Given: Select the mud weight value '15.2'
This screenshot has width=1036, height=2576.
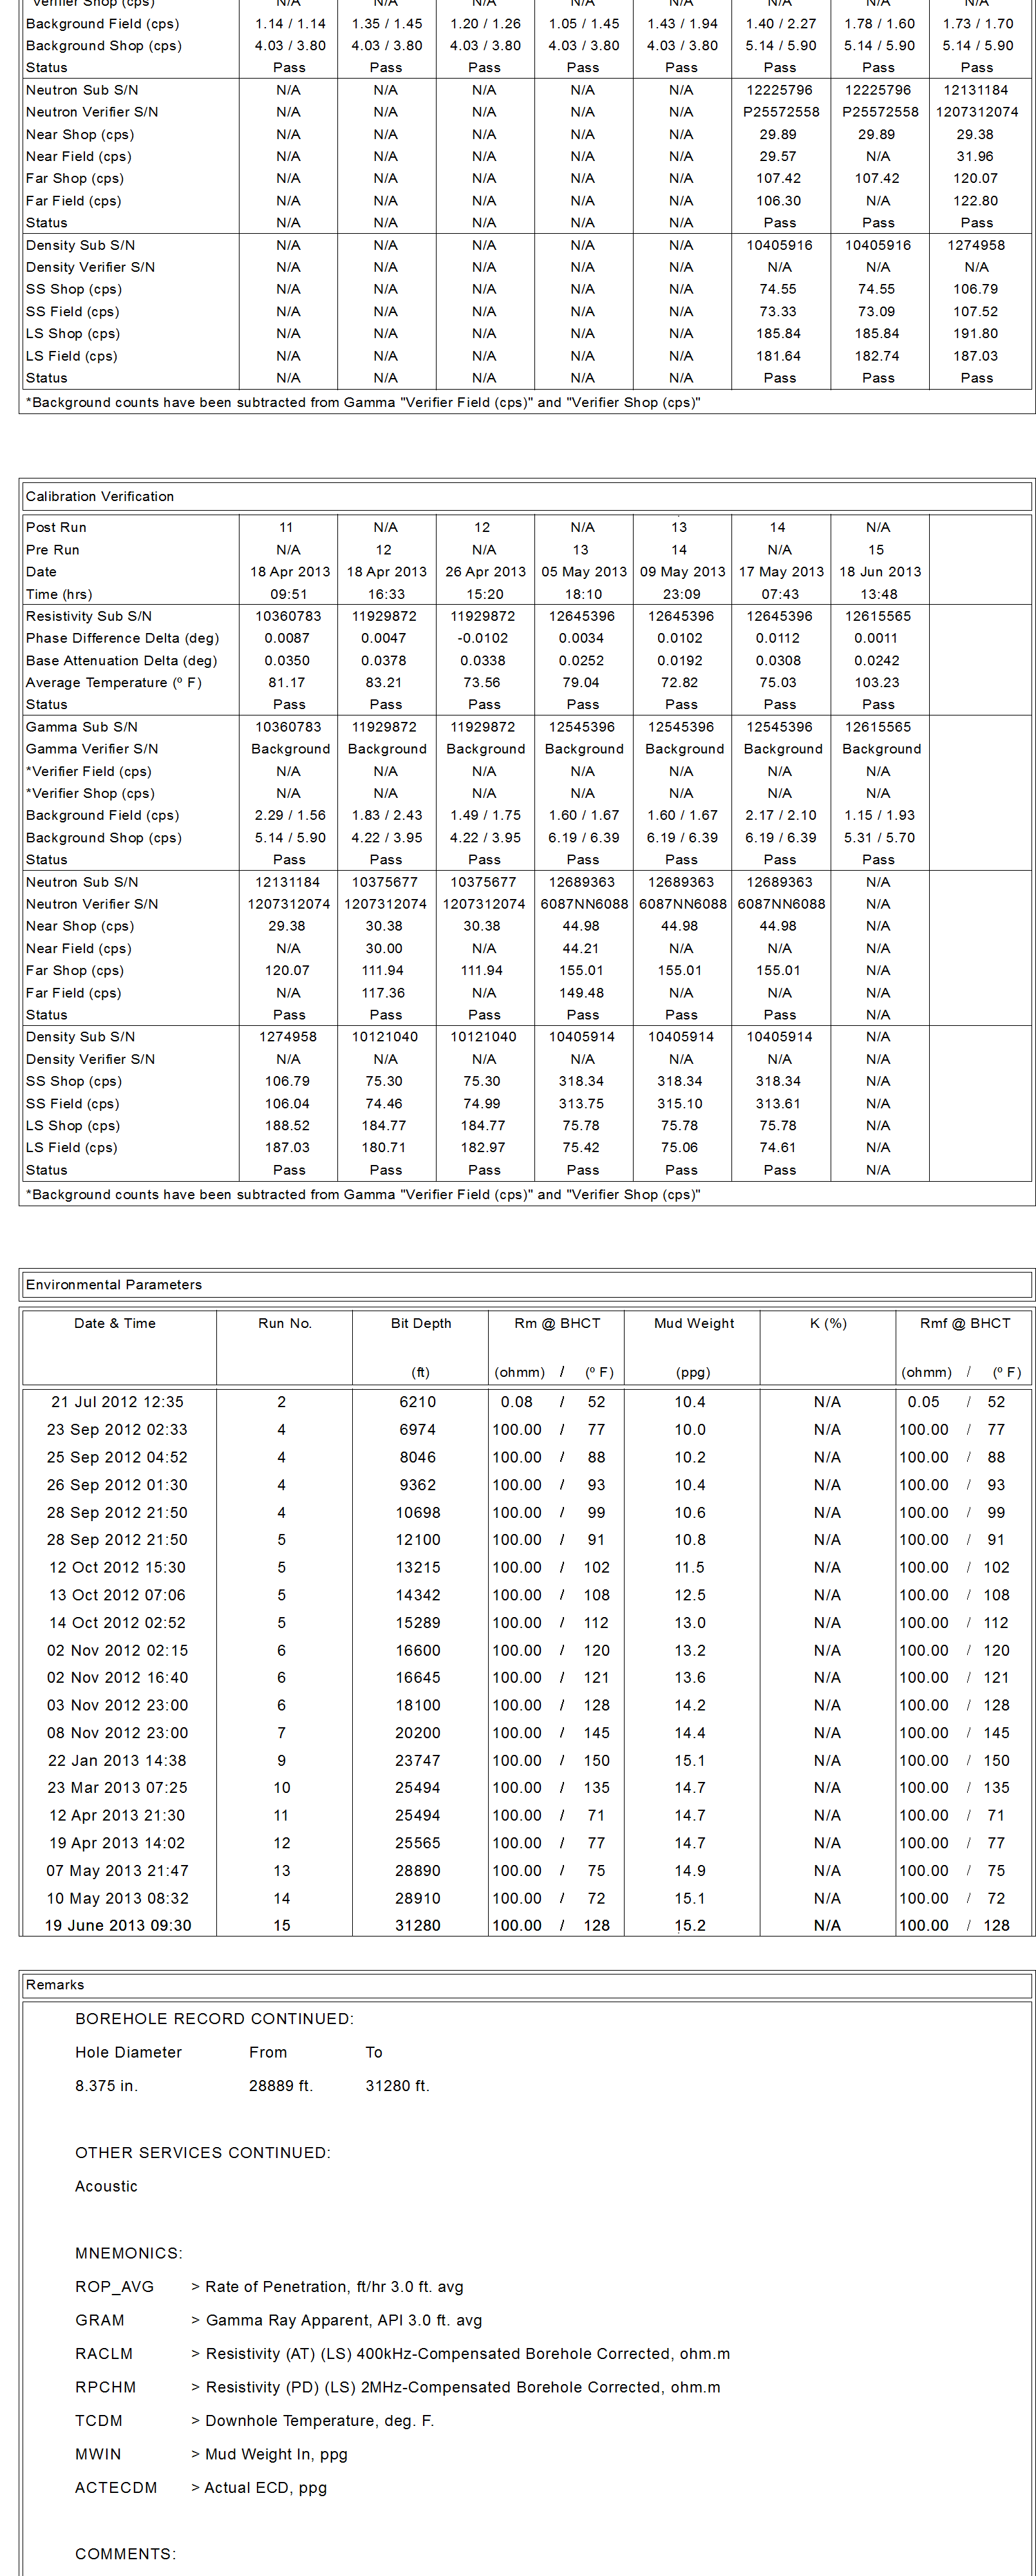Looking at the screenshot, I should pos(690,1925).
